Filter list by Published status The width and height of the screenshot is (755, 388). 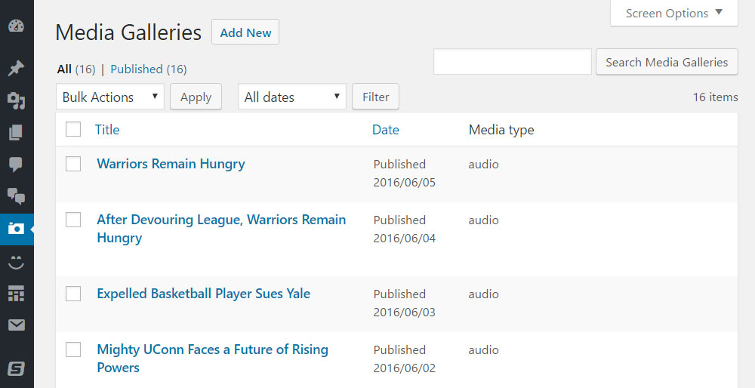pyautogui.click(x=137, y=69)
